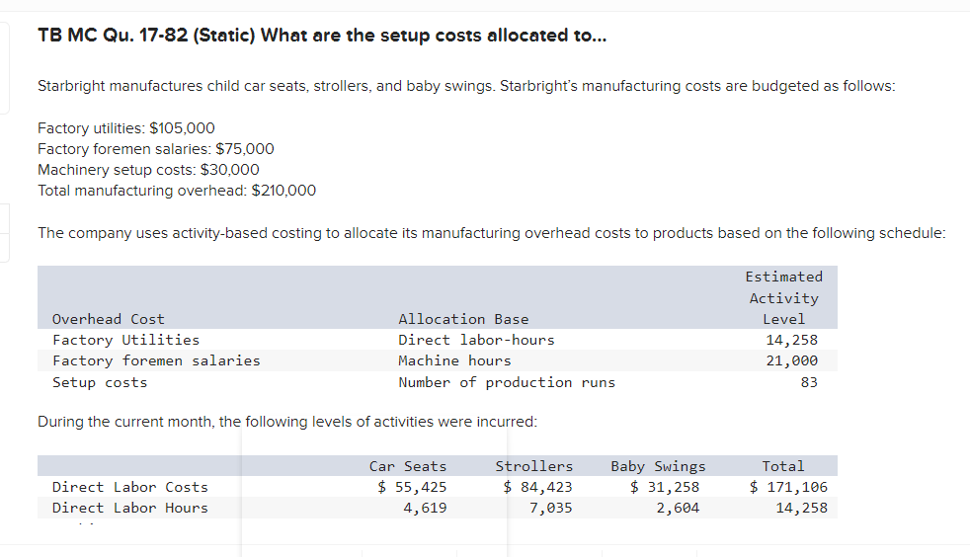Viewport: 970px width, 557px height.
Task: Click the Starbright manufactures intro sentence
Action: tap(466, 86)
